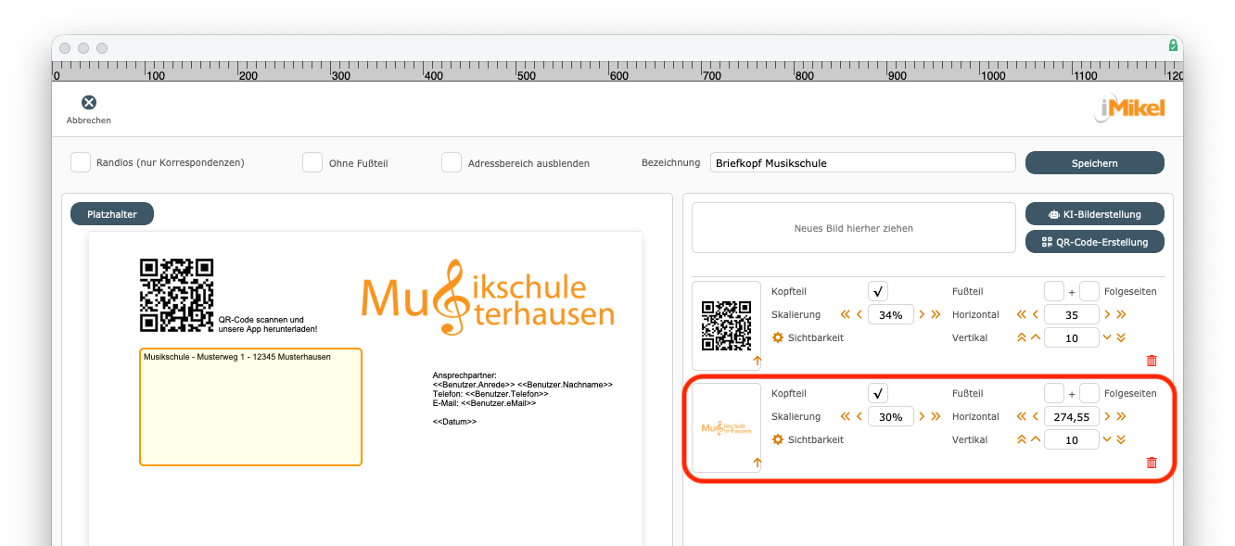Click the QR-Code-Erstellung button
This screenshot has height=546, width=1235.
pyautogui.click(x=1095, y=242)
